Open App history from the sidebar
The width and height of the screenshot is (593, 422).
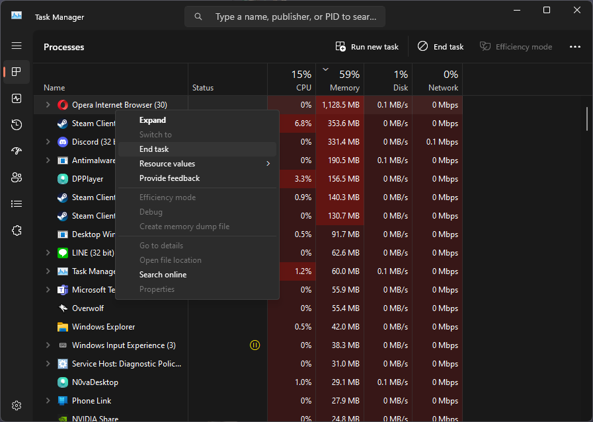[x=17, y=125]
